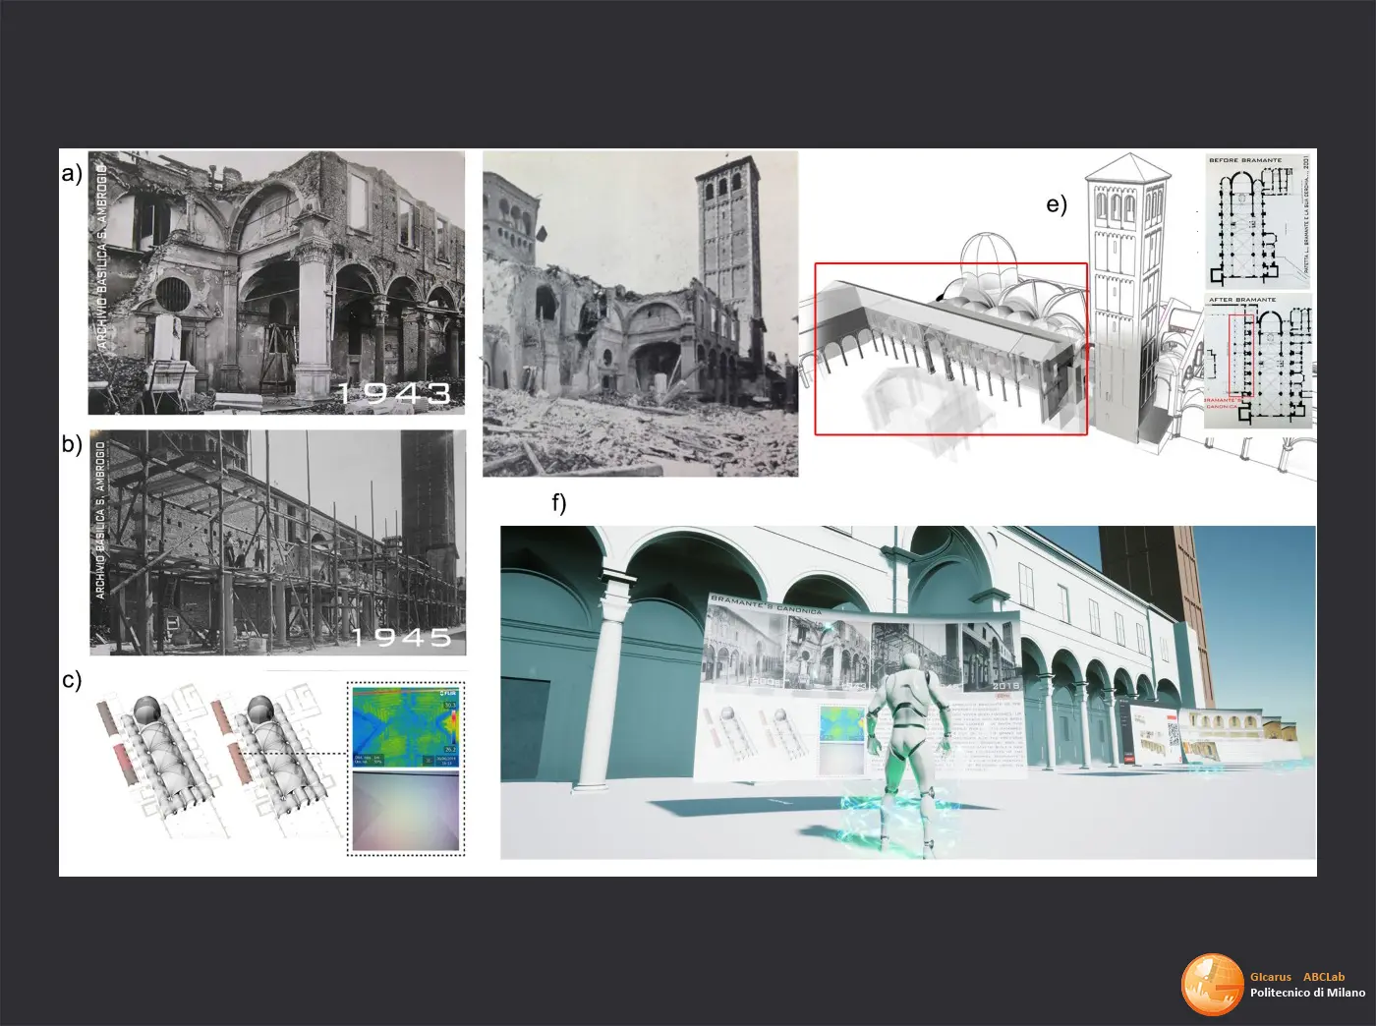Click the 'GIcarus' text label
1376x1026 pixels.
click(1271, 977)
